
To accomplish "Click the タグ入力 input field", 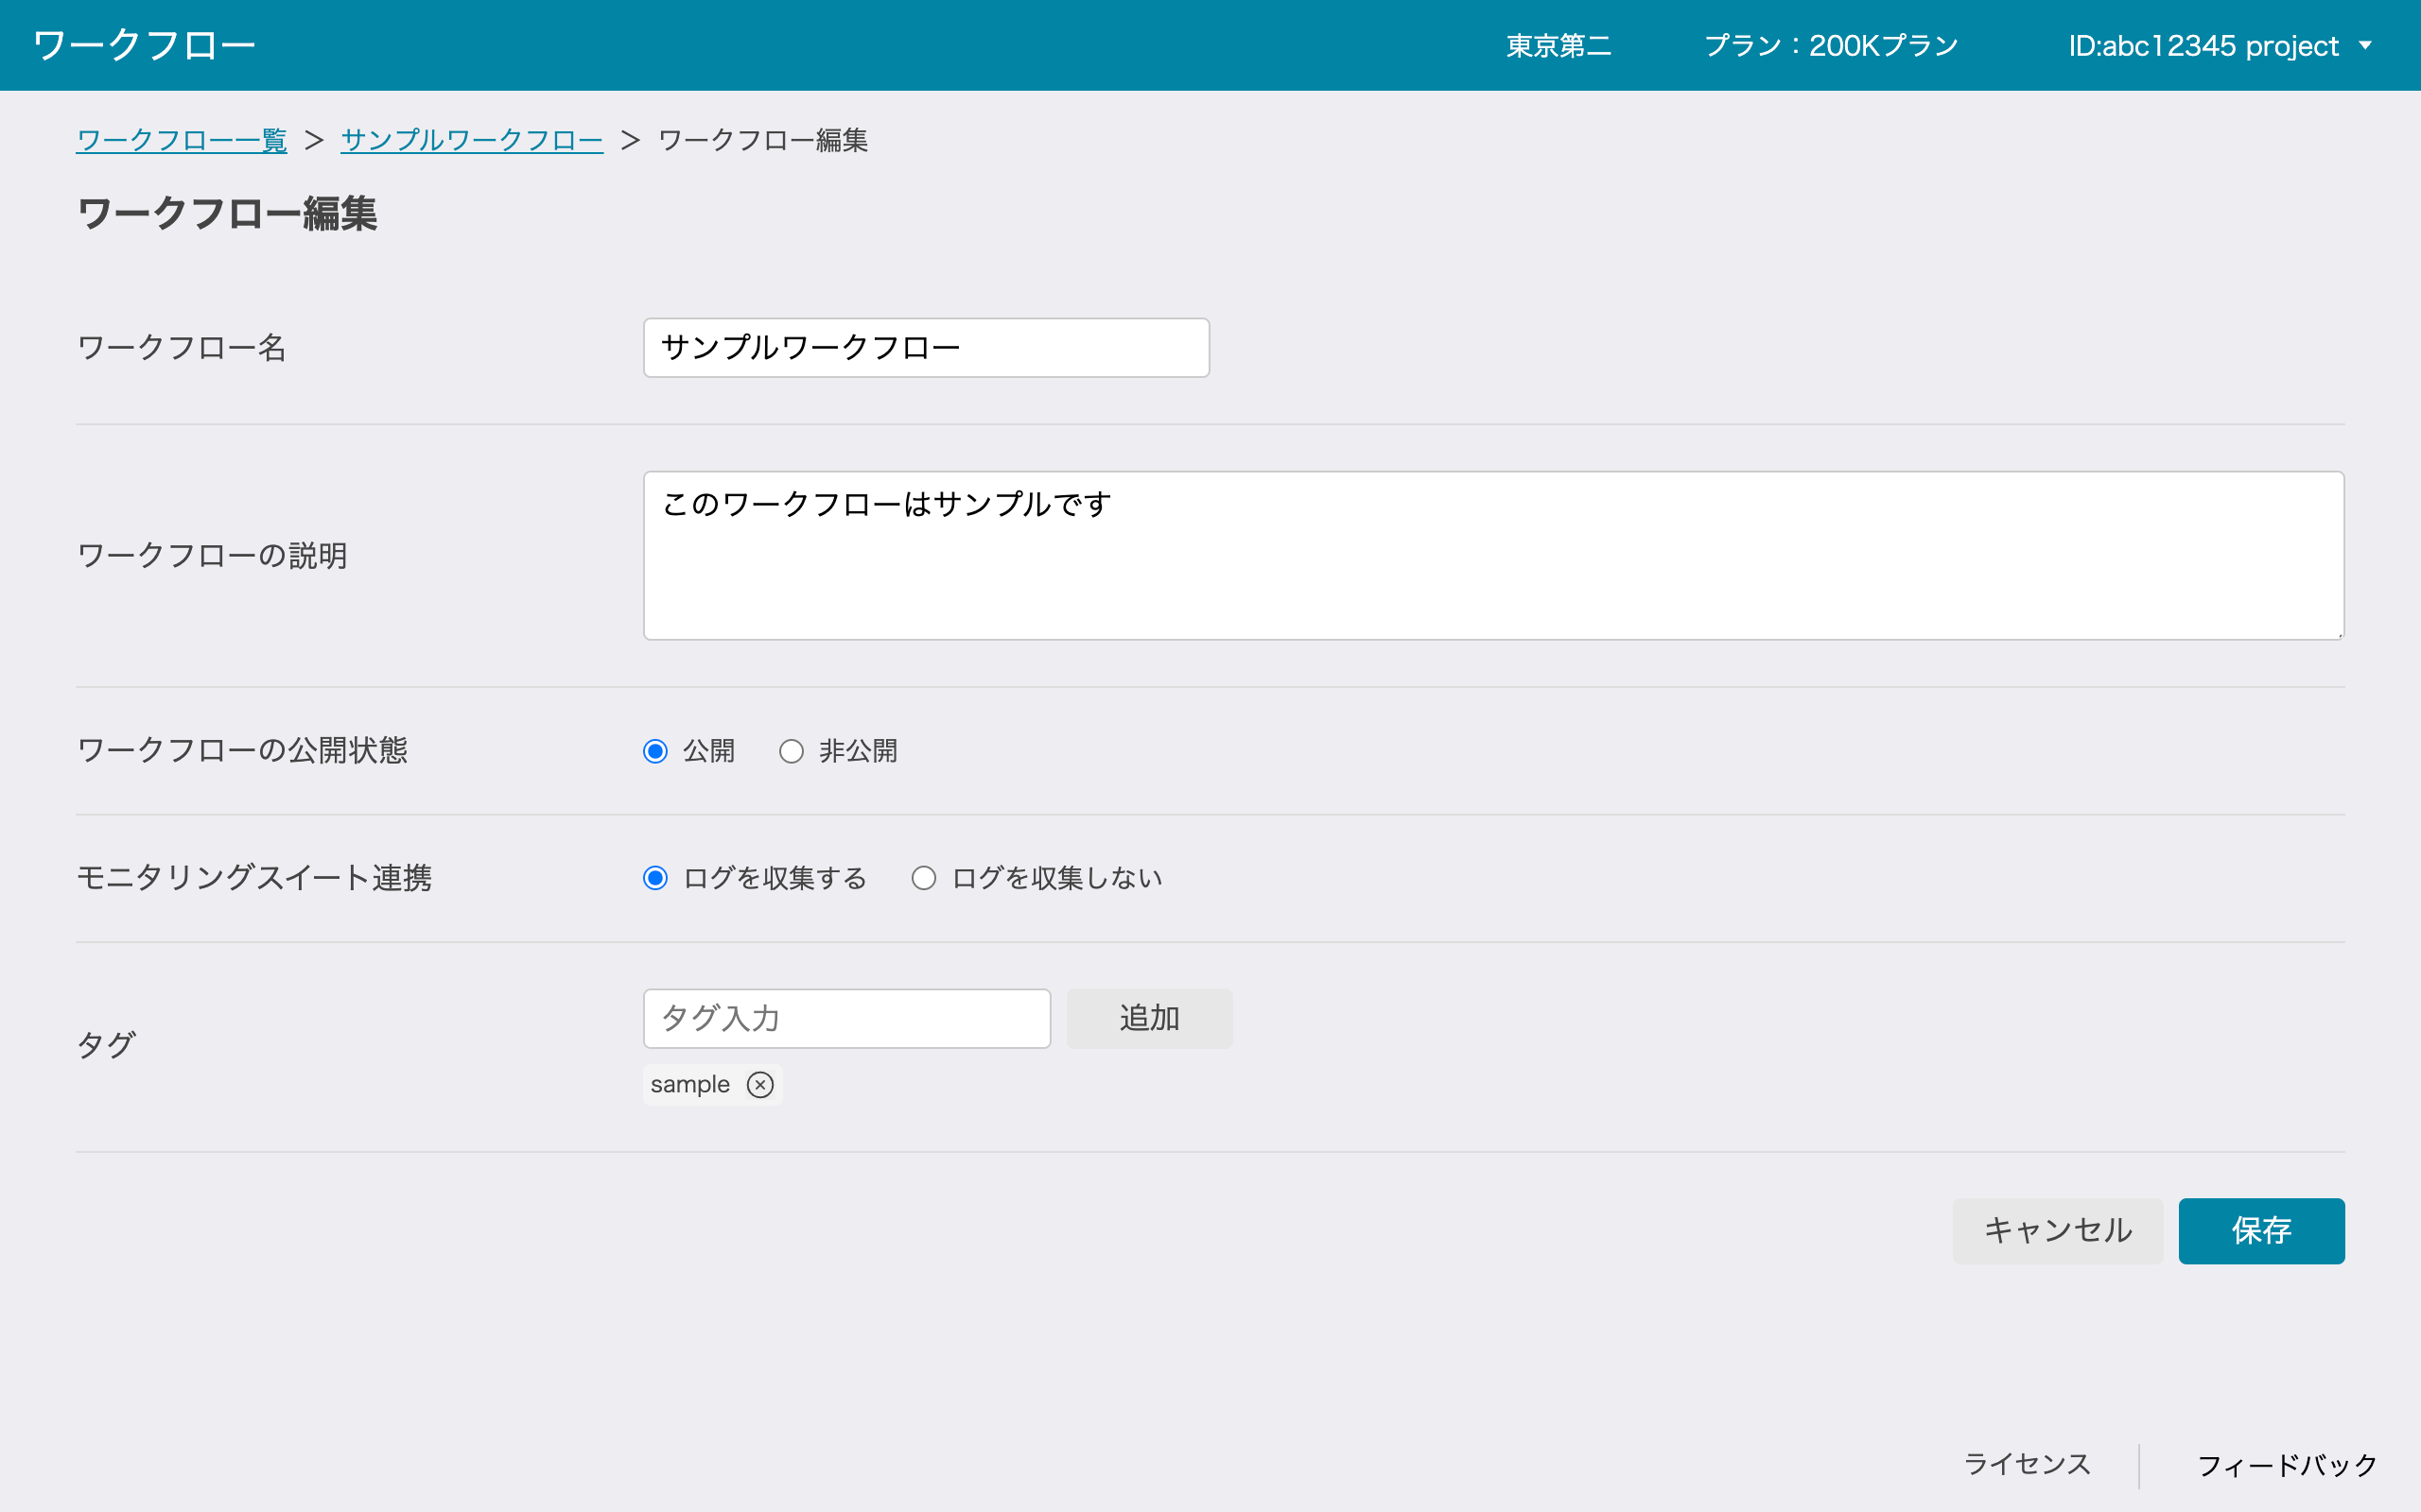I will (846, 1018).
